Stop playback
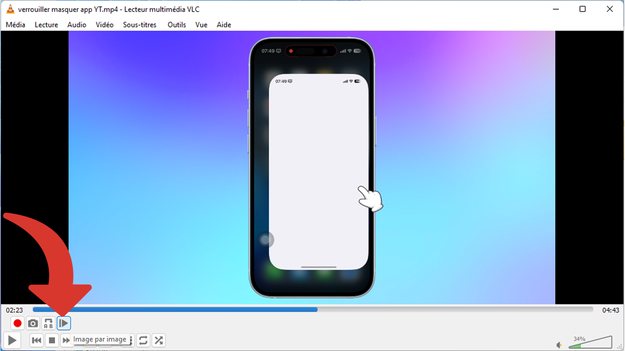Viewport: 625px width, 351px height. [52, 340]
